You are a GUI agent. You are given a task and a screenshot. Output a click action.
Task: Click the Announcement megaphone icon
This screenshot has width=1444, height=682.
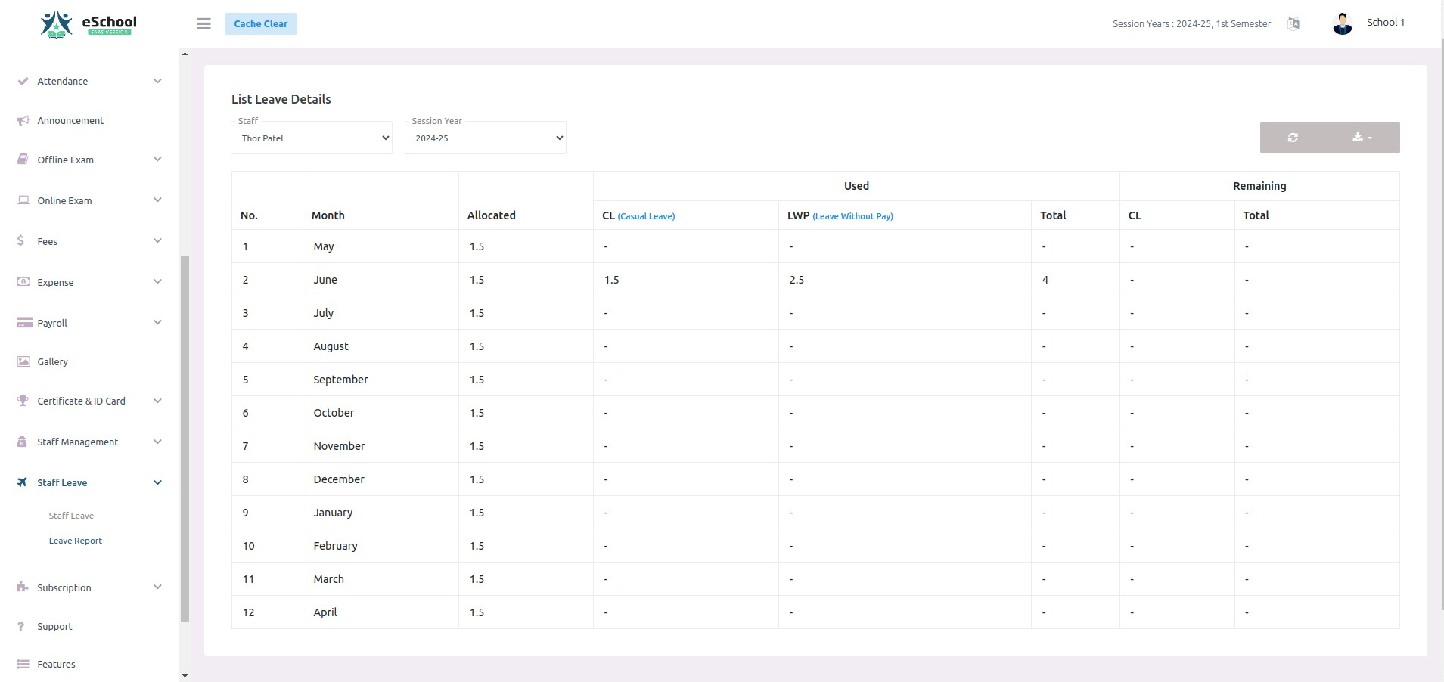[x=23, y=121]
